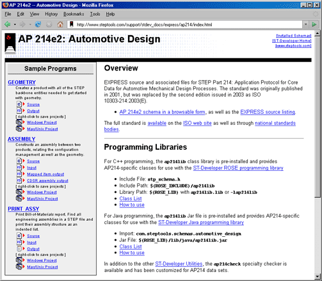The image size is (322, 281).
Task: Open the EXPRESS source listing link
Action: tap(268, 112)
